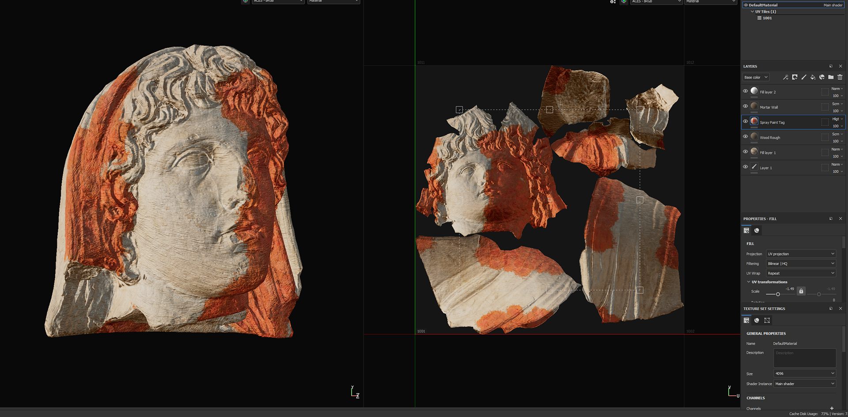848x417 pixels.
Task: Click the Texture Set Settings scrollbar
Action: pyautogui.click(x=844, y=339)
